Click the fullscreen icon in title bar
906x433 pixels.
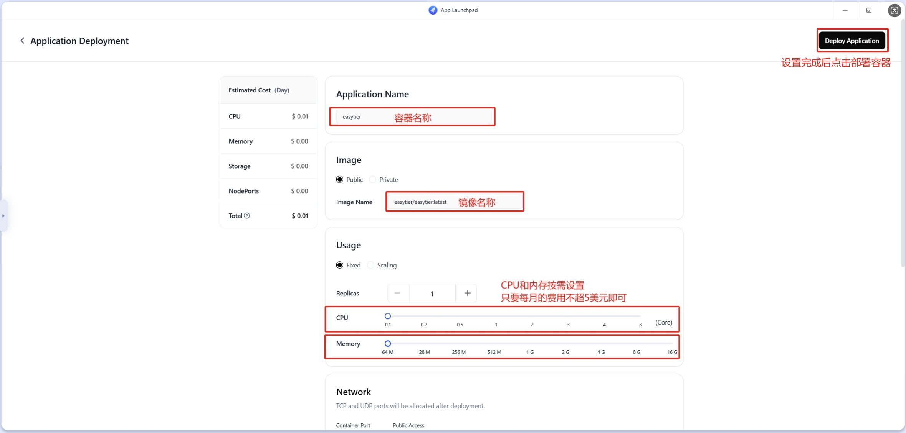point(894,10)
